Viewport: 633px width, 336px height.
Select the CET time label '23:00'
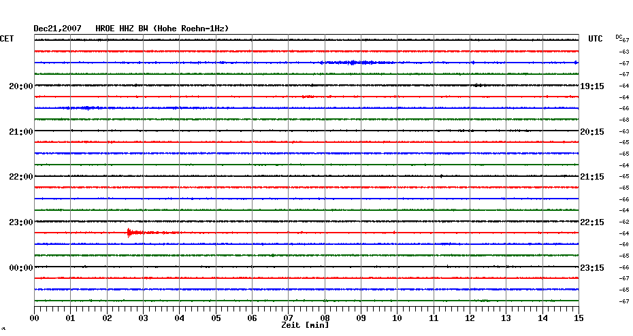[21, 222]
